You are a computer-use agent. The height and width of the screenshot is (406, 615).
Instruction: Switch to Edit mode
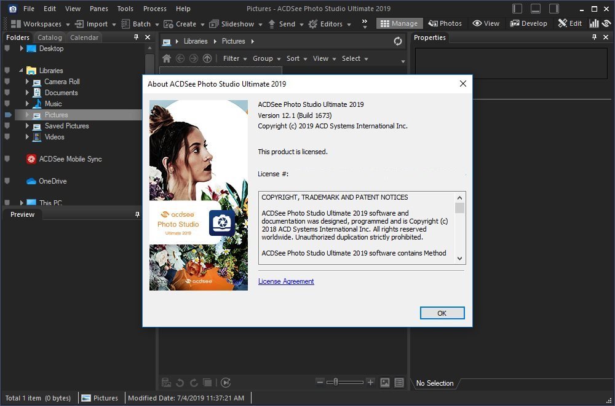(x=569, y=23)
